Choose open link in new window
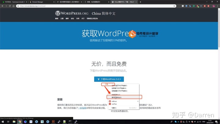The image size is (220, 124). (x=124, y=88)
